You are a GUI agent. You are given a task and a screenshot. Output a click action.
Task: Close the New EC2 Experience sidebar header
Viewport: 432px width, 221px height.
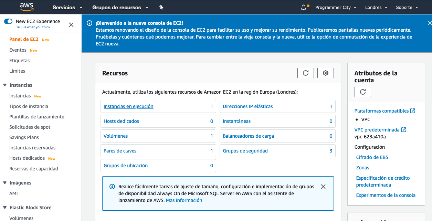(71, 25)
